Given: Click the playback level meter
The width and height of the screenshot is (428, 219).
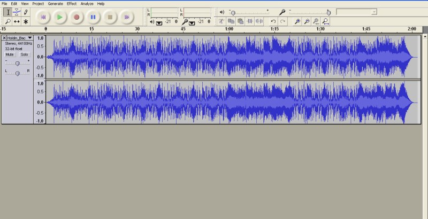Looking at the screenshot, I should click(x=164, y=12).
